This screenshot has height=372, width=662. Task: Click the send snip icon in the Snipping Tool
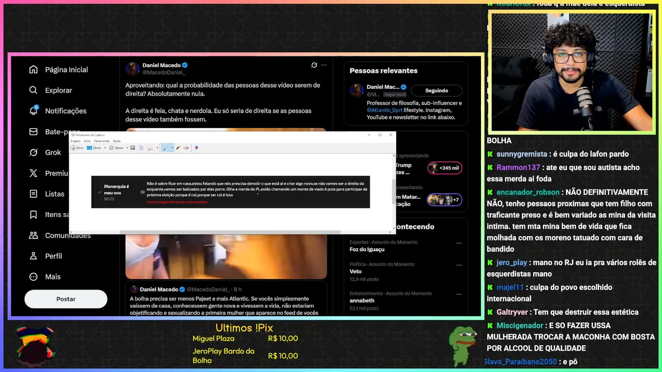pos(150,148)
